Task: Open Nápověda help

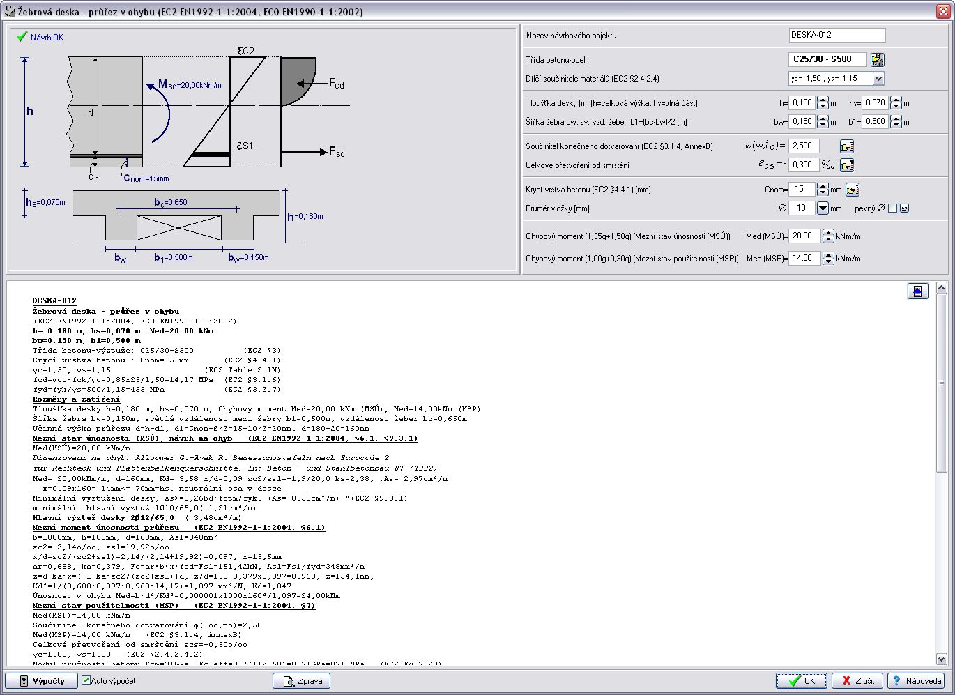Action: point(916,680)
